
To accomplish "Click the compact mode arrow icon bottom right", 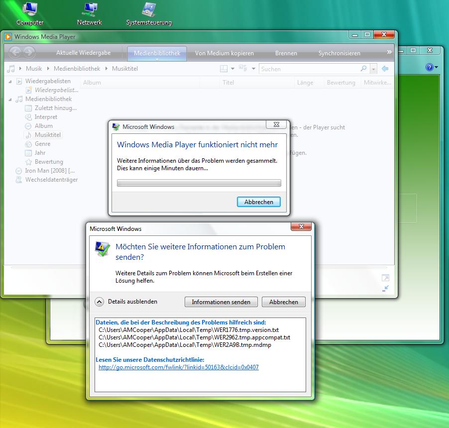I will coord(385,288).
